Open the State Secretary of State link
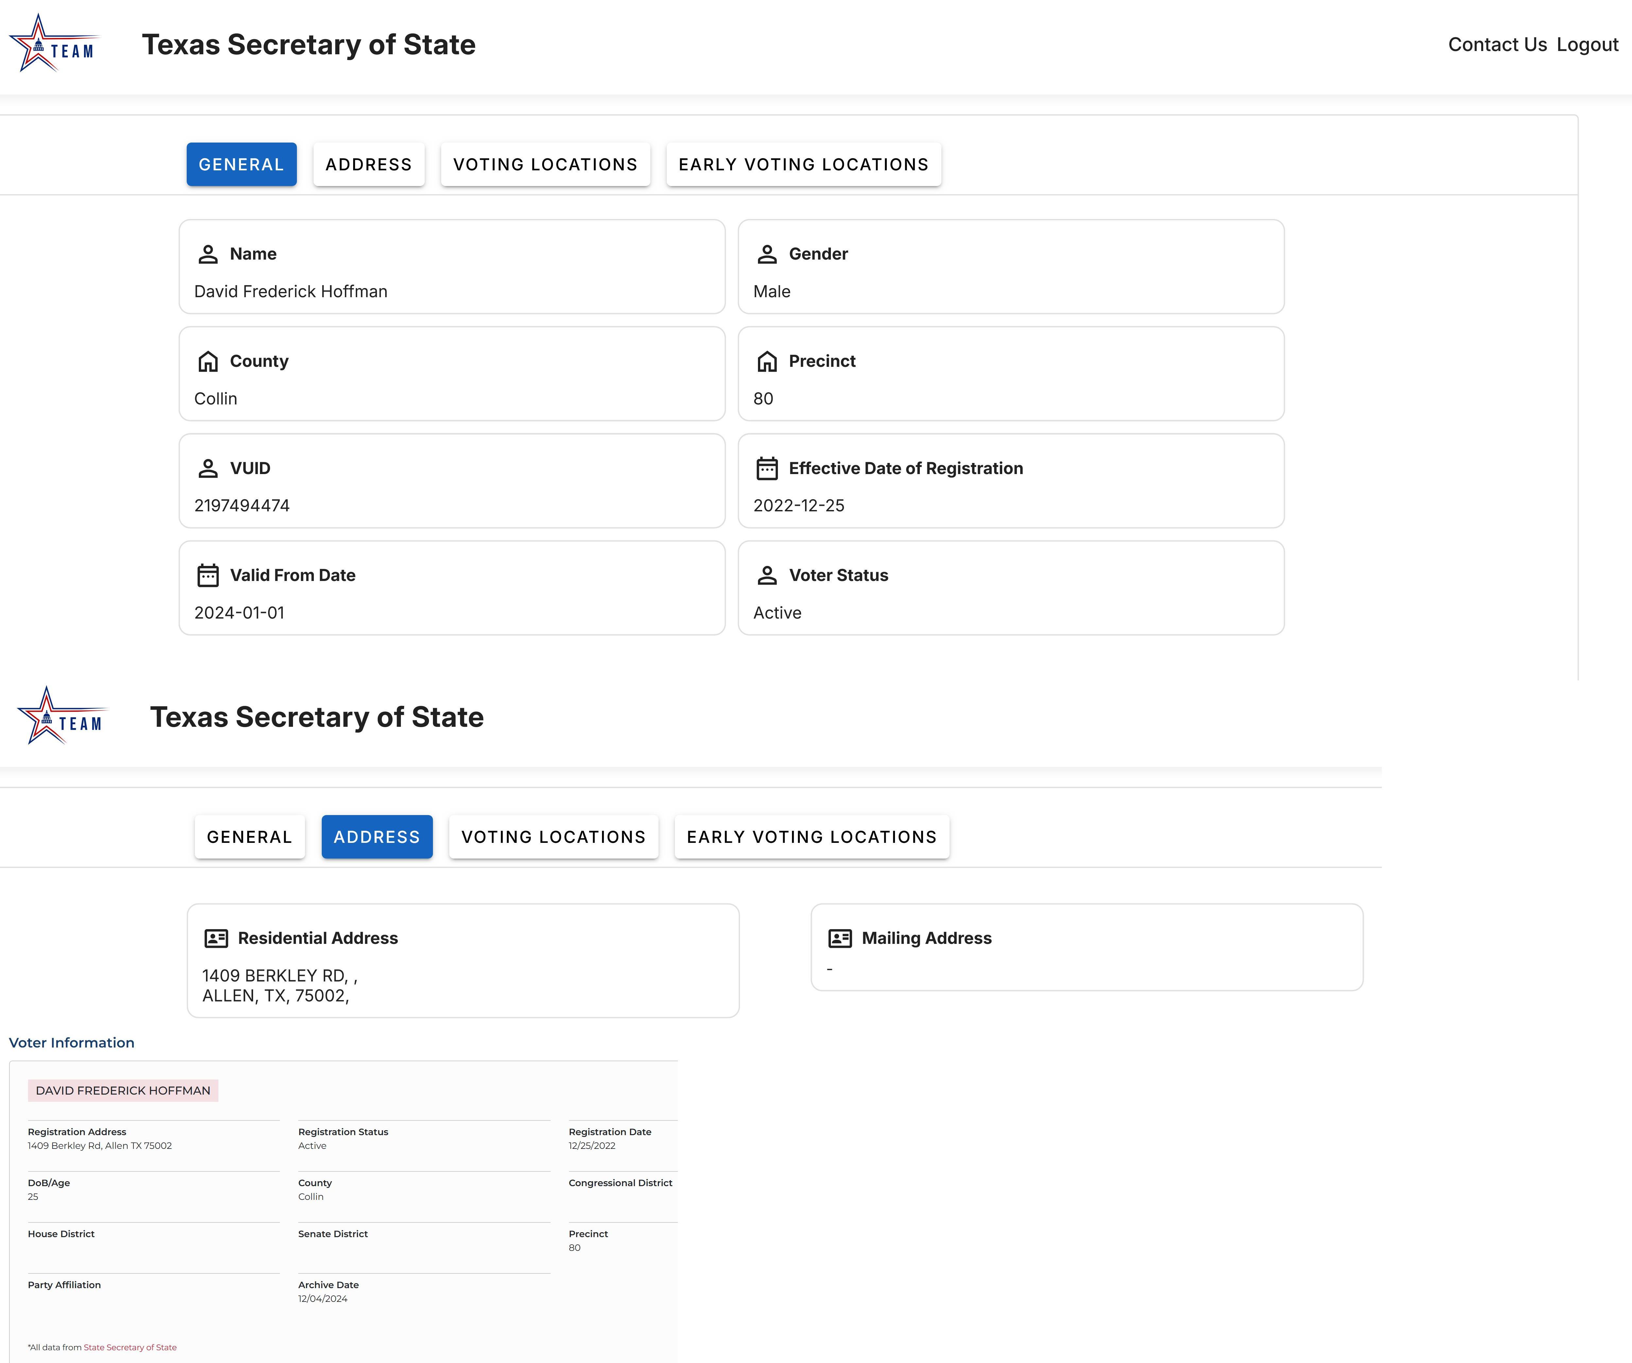Screen dimensions: 1632x1363 (x=130, y=1347)
